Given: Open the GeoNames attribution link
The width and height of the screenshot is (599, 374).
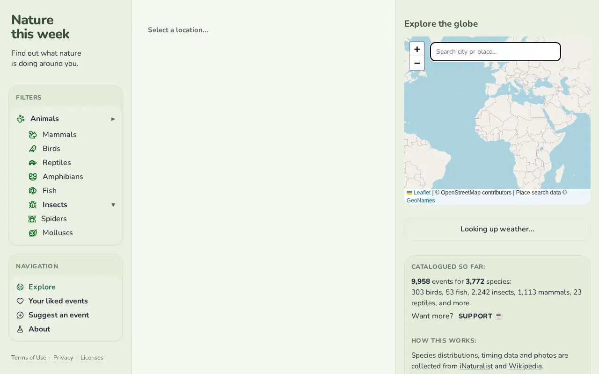Looking at the screenshot, I should (421, 201).
